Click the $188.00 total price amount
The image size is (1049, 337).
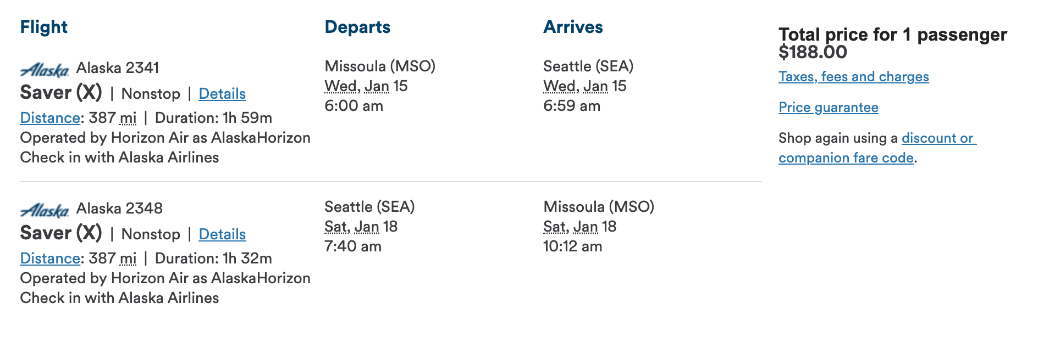click(813, 52)
